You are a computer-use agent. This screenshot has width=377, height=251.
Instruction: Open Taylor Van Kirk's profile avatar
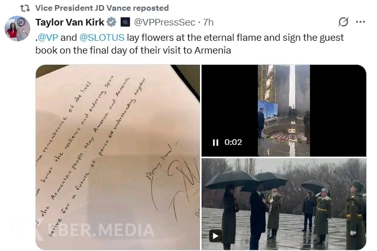(17, 29)
